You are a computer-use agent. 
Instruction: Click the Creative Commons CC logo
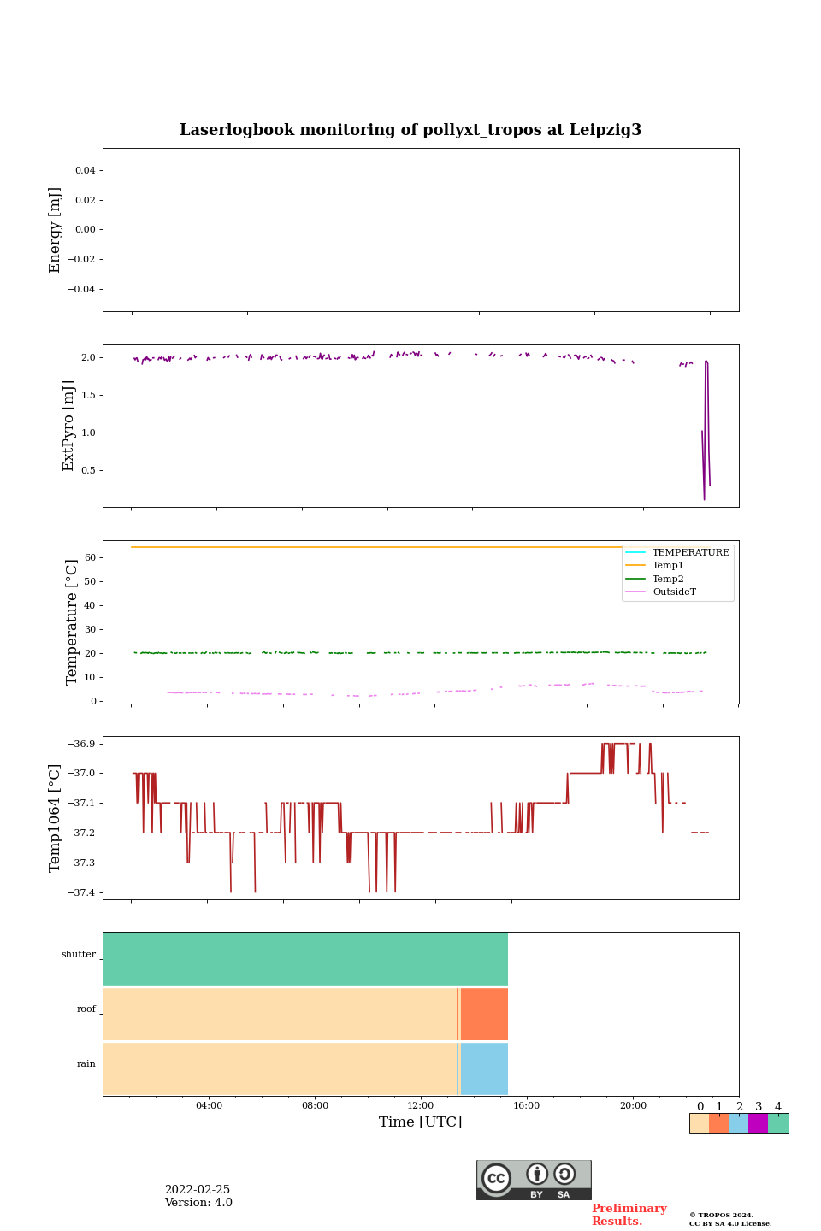(496, 1178)
